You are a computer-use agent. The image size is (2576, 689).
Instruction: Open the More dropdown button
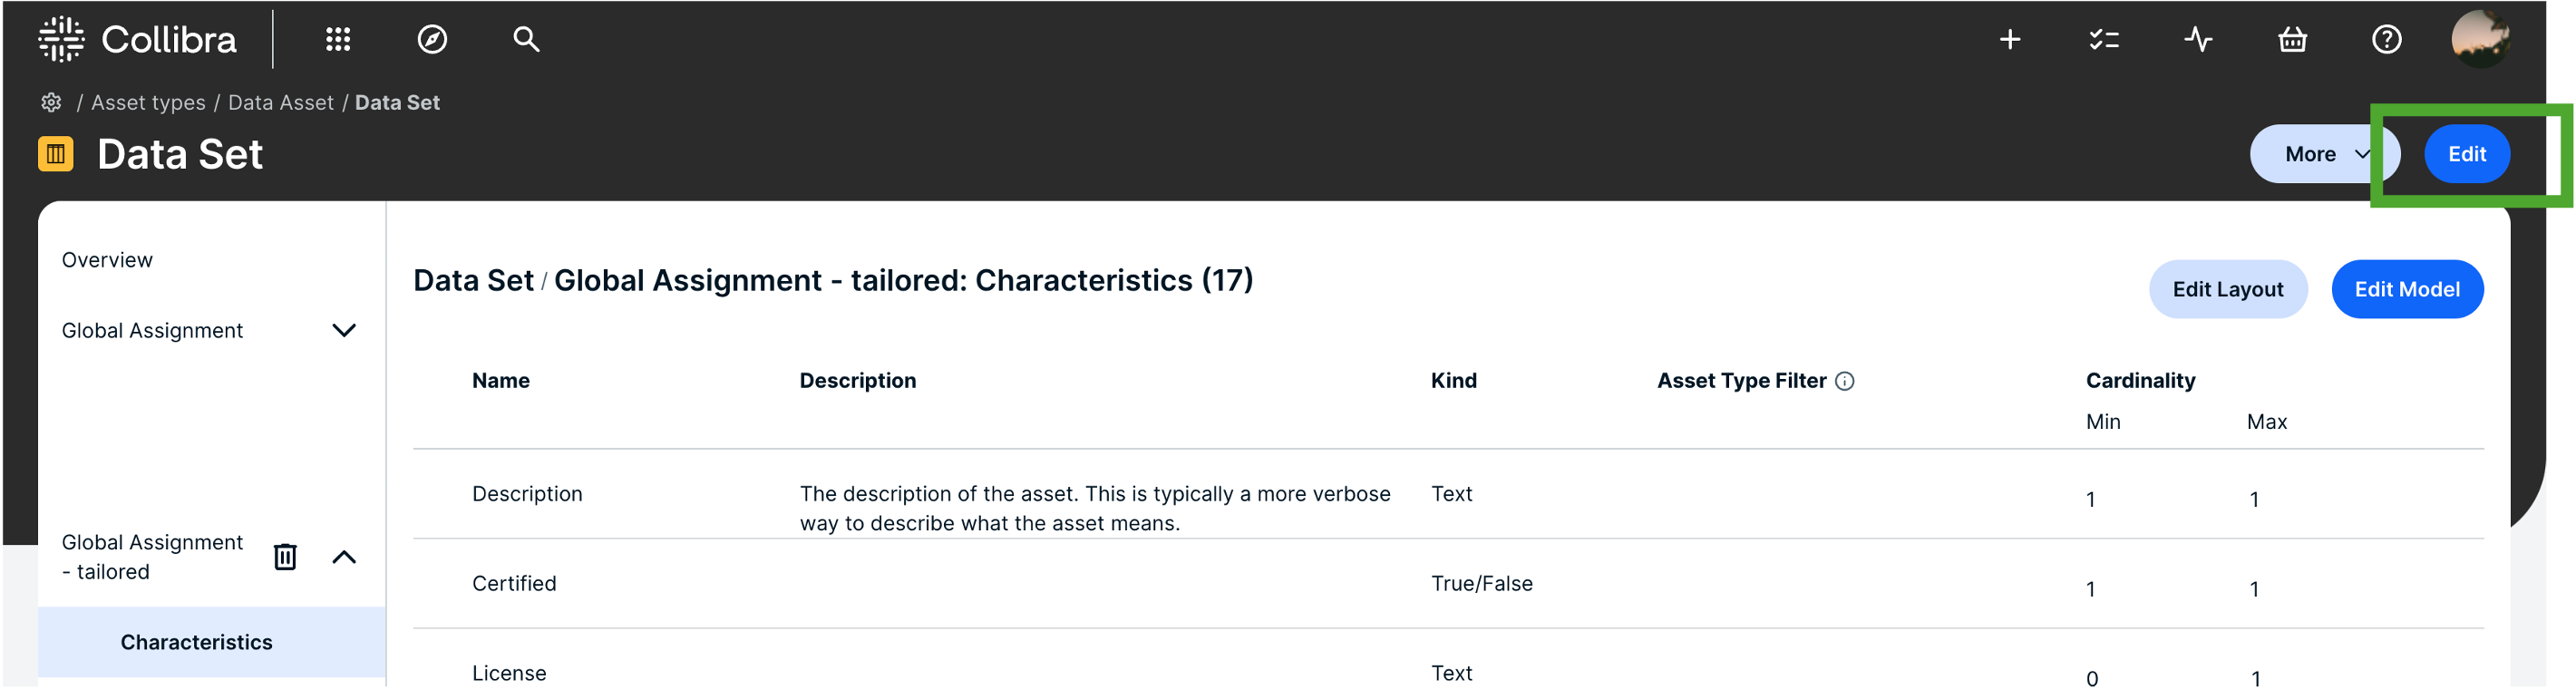(x=2324, y=154)
